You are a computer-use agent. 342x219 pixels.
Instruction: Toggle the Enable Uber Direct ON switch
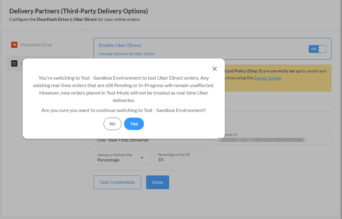coord(317,49)
